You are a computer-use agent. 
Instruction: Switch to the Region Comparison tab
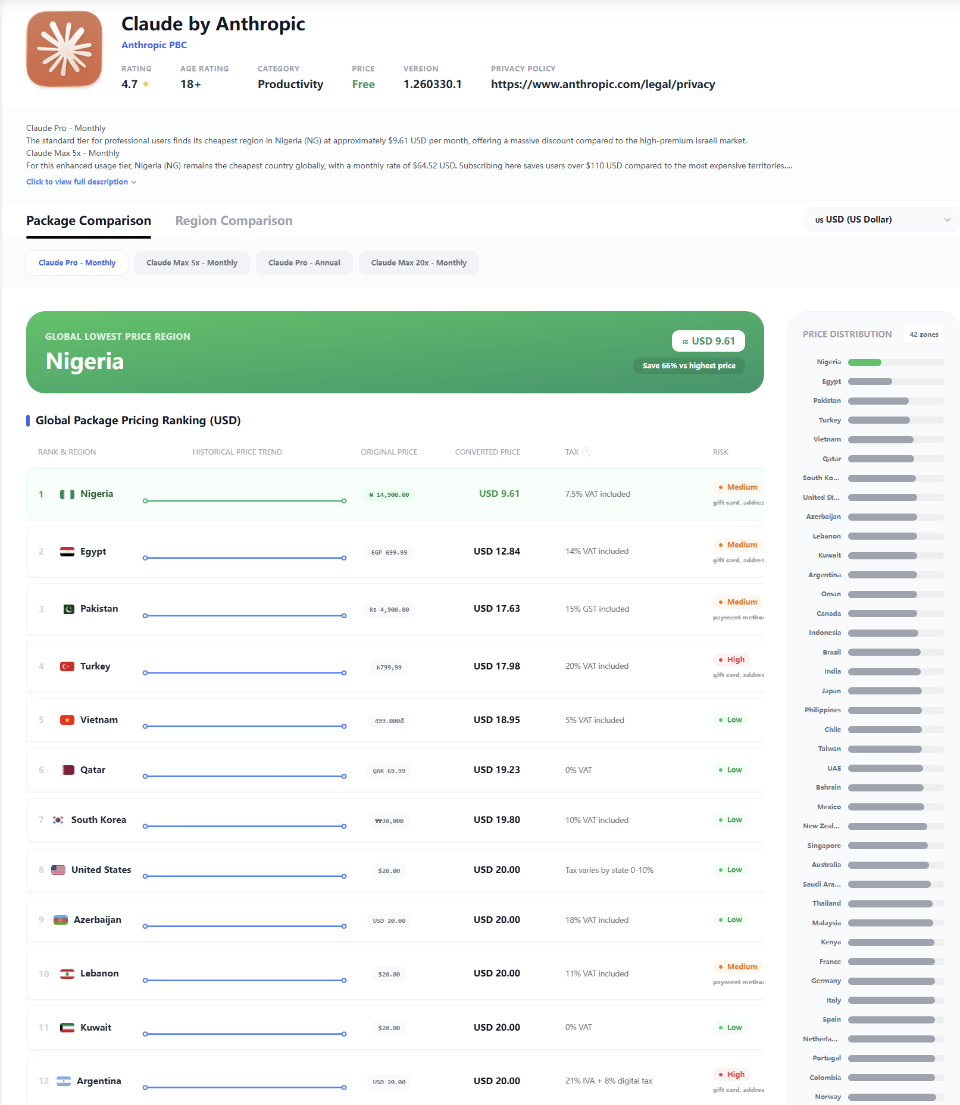[233, 221]
